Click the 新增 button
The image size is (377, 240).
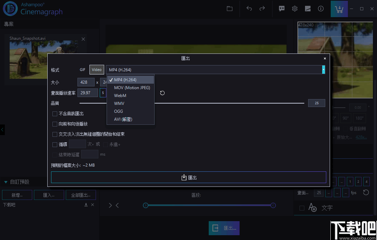[17, 194]
